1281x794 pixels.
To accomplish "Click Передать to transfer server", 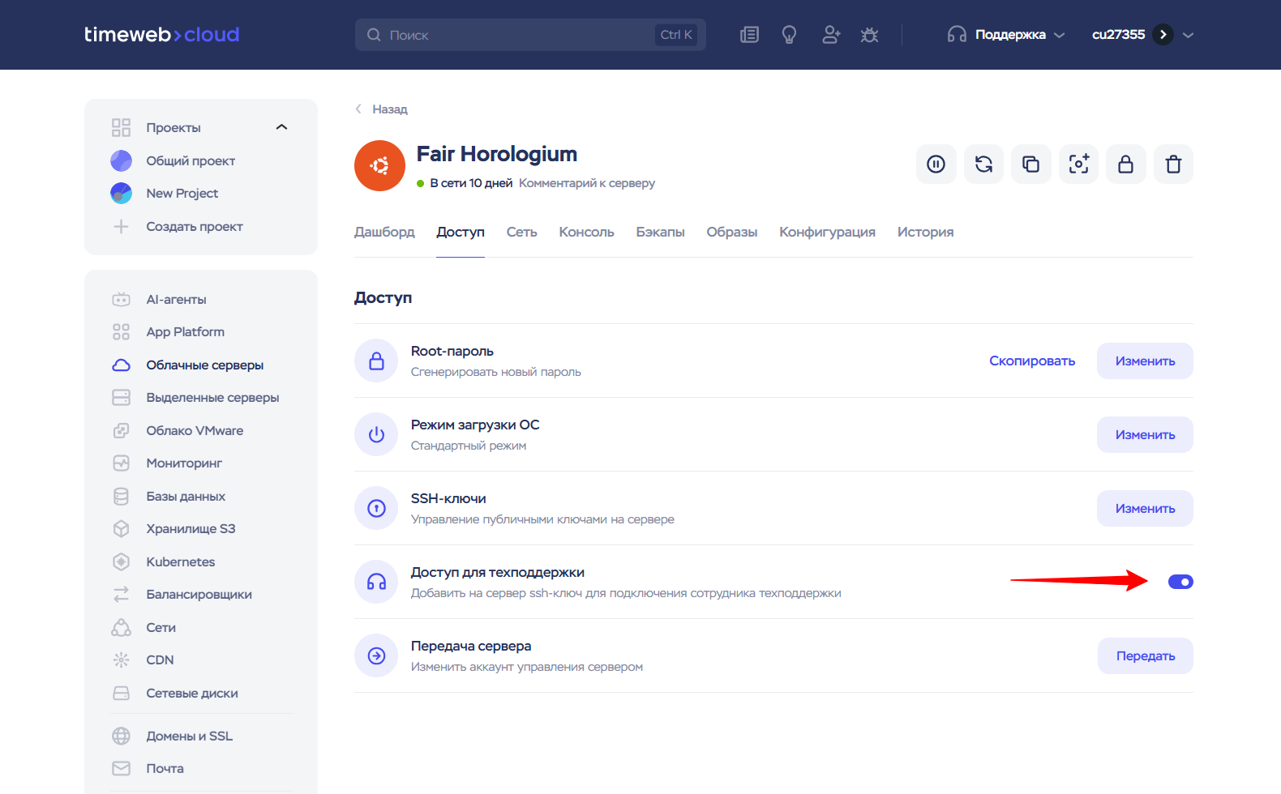I will (x=1145, y=656).
